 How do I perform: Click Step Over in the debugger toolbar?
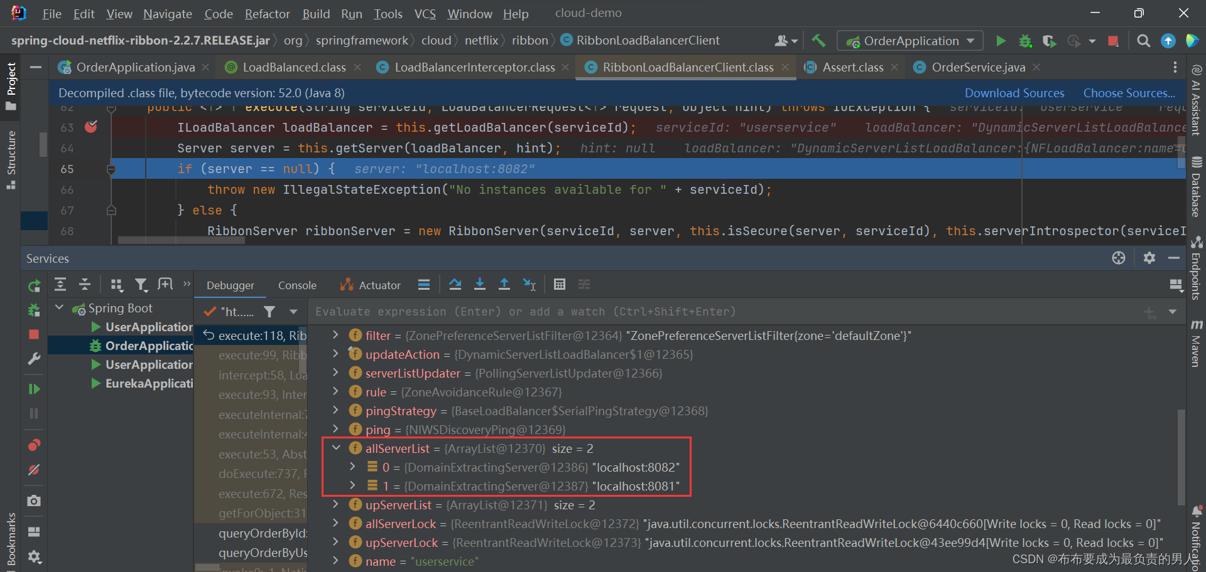[455, 285]
